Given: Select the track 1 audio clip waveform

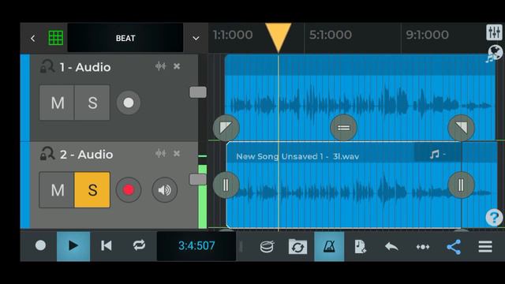Looking at the screenshot, I should (360, 98).
